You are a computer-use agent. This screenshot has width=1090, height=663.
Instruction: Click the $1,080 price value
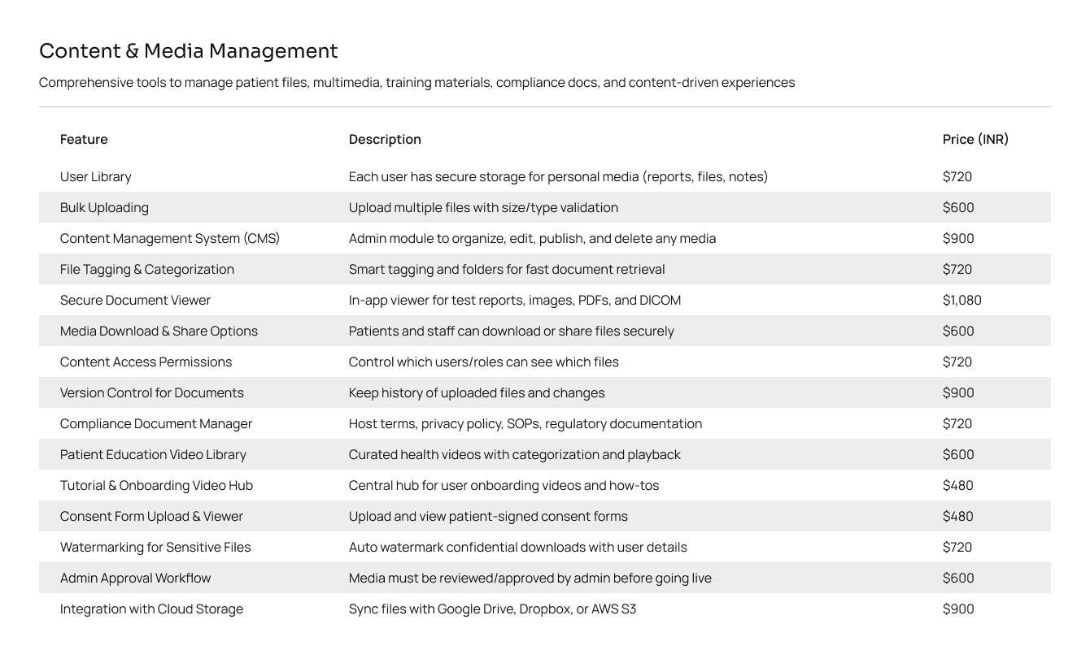click(962, 300)
